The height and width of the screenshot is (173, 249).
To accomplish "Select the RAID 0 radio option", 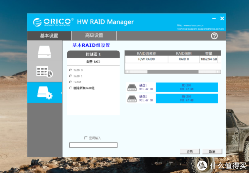I will click(x=71, y=70).
